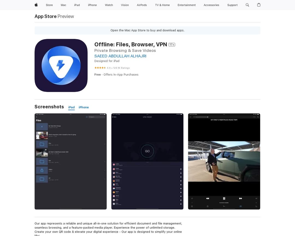Click the Designed for iPad text
Viewport: 295px width, 236px height.
point(107,61)
